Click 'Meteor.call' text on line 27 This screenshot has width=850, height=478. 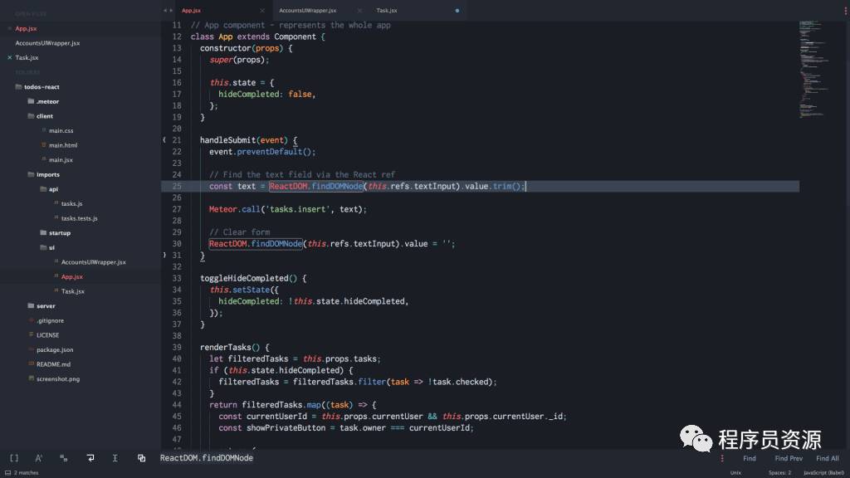click(235, 209)
